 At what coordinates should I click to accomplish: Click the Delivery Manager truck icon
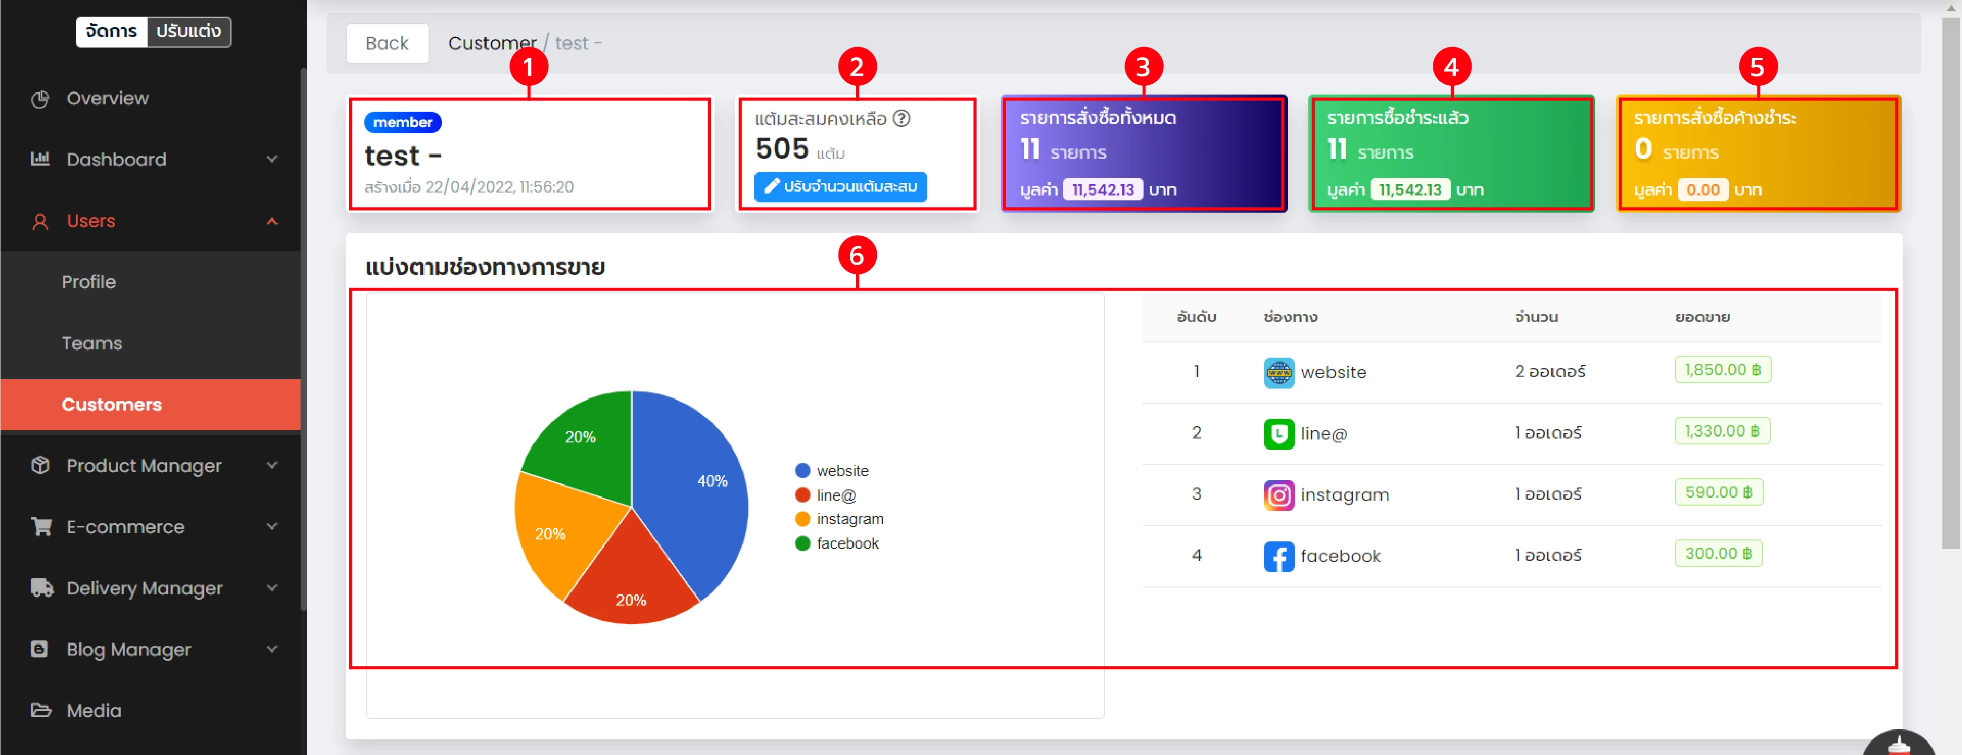coord(42,587)
